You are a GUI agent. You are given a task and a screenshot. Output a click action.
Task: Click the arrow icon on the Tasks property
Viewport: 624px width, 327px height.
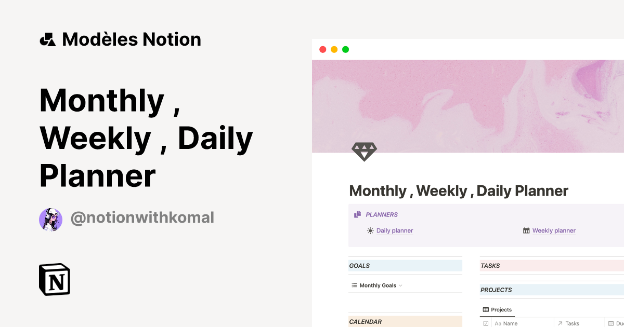pos(561,323)
